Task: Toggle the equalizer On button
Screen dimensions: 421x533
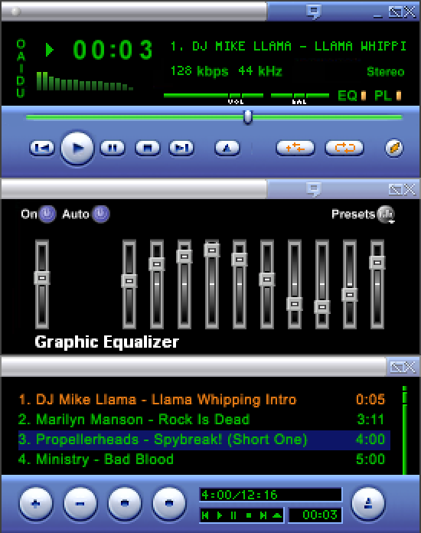Action: pyautogui.click(x=47, y=214)
